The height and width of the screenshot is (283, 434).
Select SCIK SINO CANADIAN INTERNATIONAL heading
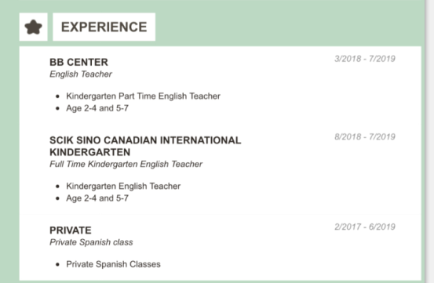145,140
